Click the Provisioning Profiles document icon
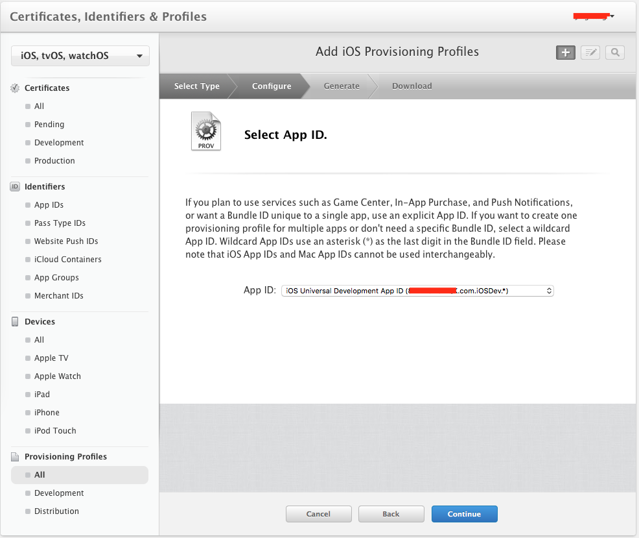Screen dimensions: 639x538 tap(14, 456)
